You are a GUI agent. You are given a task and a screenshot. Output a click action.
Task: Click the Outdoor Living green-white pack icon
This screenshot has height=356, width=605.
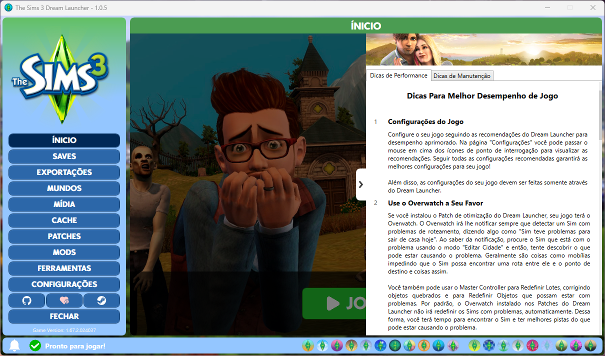[503, 345]
